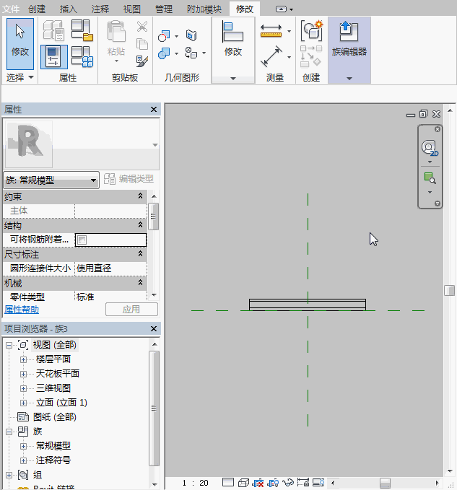Expand the 立面 (立面 1) node
The height and width of the screenshot is (490, 457).
coord(23,403)
